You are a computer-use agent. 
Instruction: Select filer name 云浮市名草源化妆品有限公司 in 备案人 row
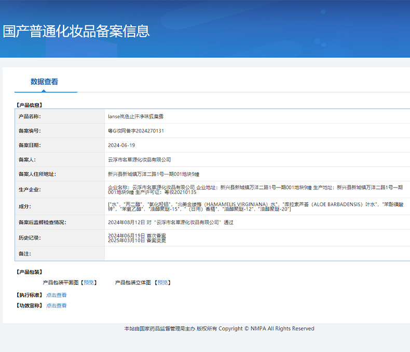140,159
